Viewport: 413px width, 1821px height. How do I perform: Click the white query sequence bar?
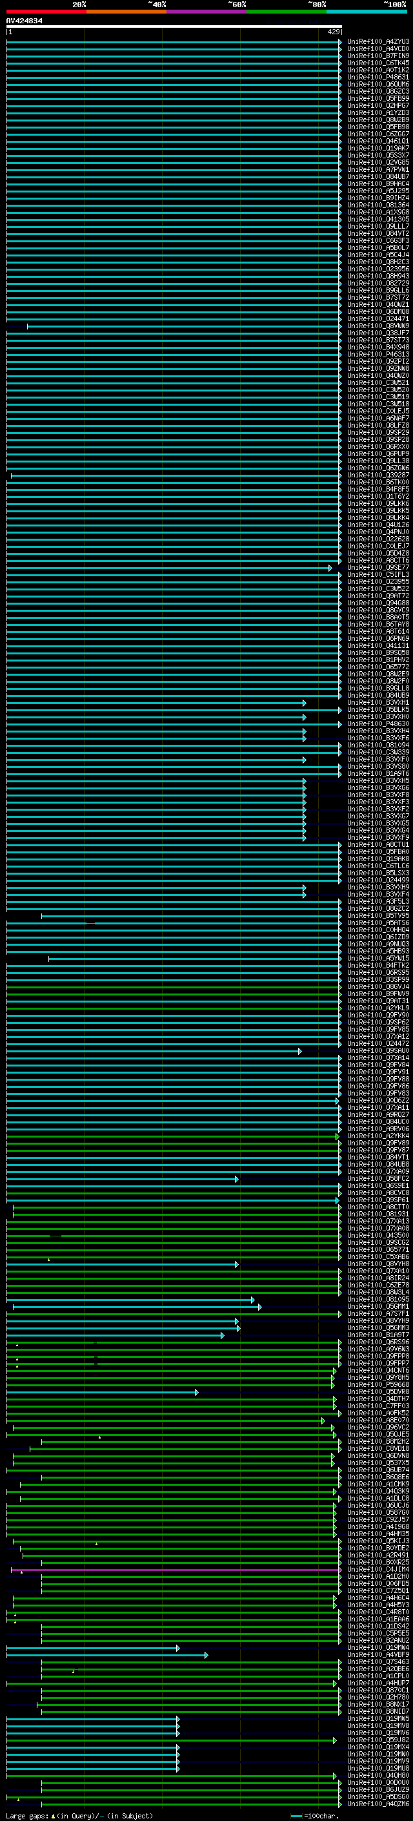[174, 27]
